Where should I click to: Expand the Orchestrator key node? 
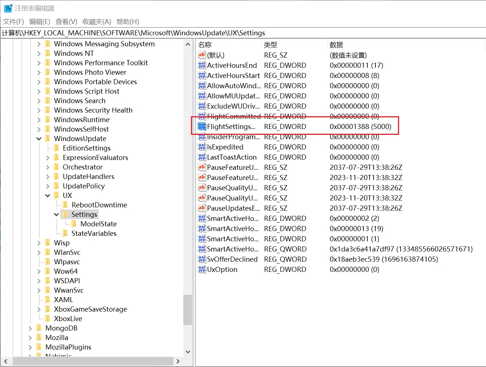click(48, 167)
